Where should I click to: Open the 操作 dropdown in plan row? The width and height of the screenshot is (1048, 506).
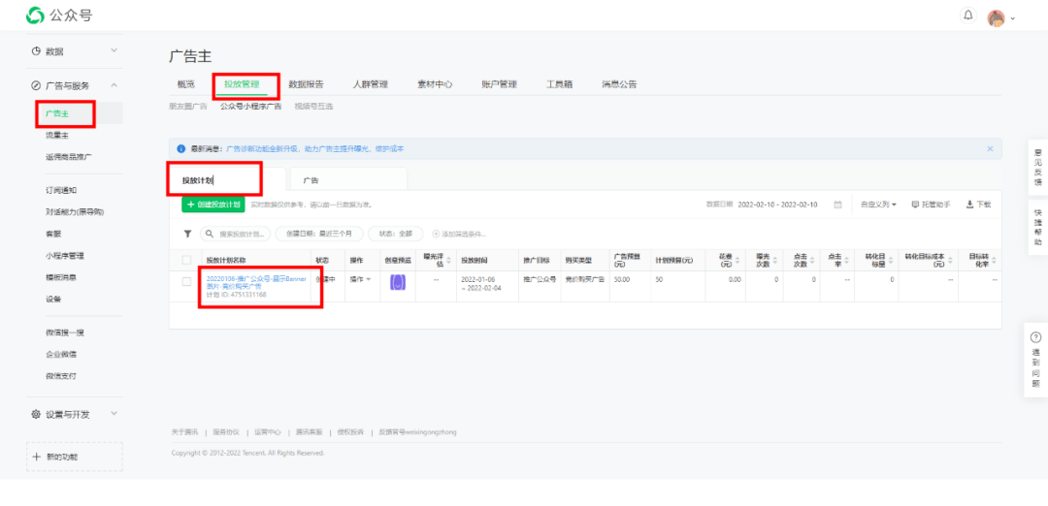pos(360,279)
